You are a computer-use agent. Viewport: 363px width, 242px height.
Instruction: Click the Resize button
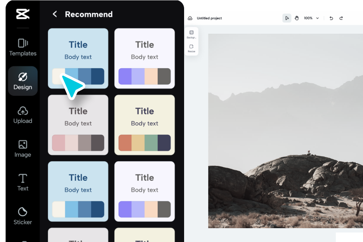point(191,48)
